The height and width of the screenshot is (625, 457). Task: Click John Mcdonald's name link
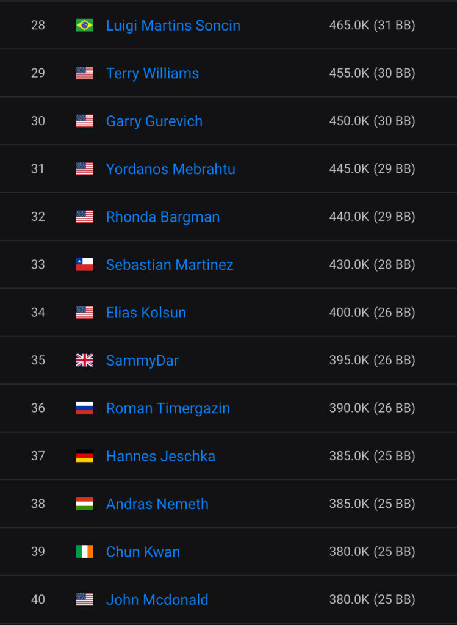coord(157,600)
